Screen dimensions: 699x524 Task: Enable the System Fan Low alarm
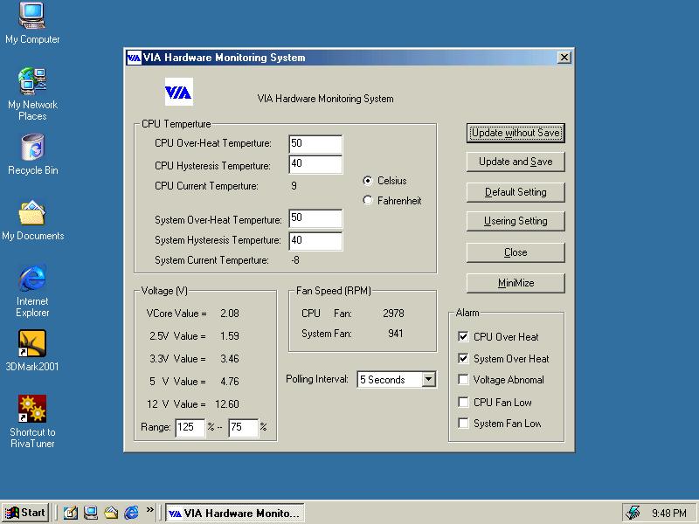pos(463,424)
